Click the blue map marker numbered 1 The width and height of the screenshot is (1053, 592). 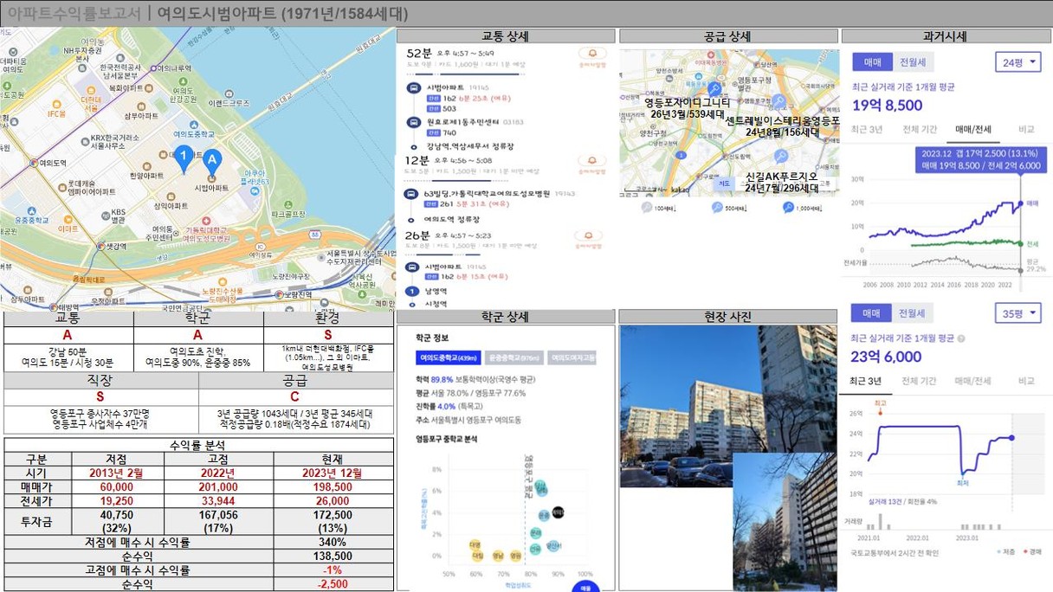183,158
